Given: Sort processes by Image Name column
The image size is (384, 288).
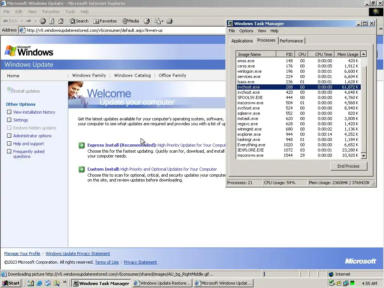Looking at the screenshot, I should 256,54.
